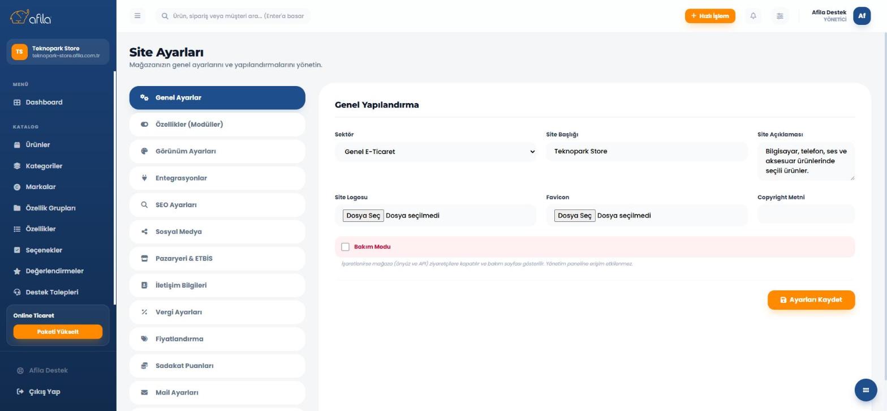Select the Entegrasyonlar settings tab

tap(217, 178)
